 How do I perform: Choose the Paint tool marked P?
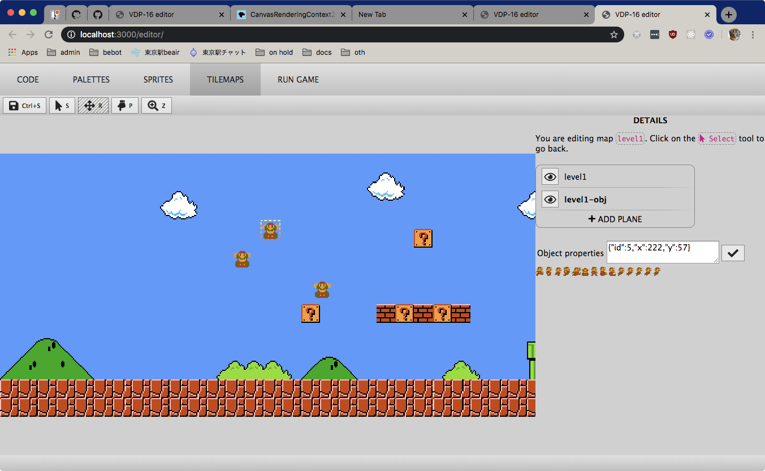pyautogui.click(x=125, y=106)
